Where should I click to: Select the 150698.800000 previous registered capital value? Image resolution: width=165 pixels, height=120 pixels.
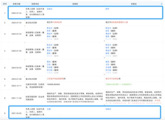pos(53,84)
